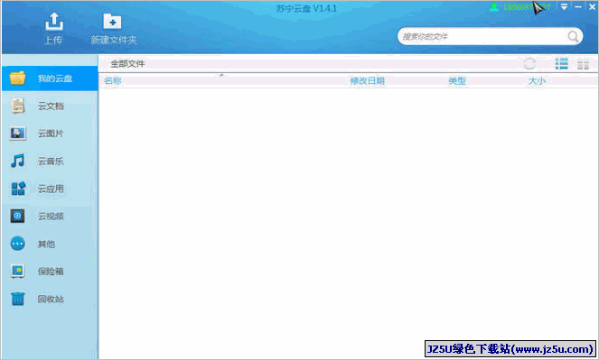599x360 pixels.
Task: Select 其他 in the sidebar
Action: [50, 244]
